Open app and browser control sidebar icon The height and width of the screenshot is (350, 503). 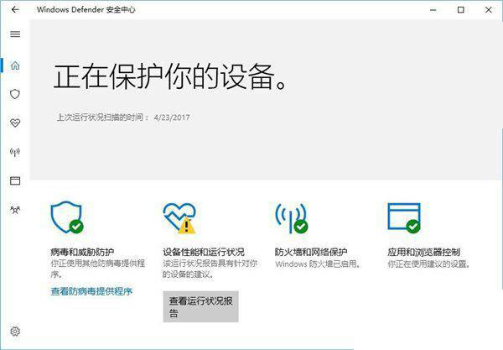click(15, 180)
